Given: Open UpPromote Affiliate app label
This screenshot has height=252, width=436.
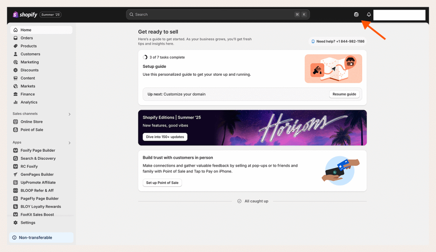Looking at the screenshot, I should click(38, 183).
